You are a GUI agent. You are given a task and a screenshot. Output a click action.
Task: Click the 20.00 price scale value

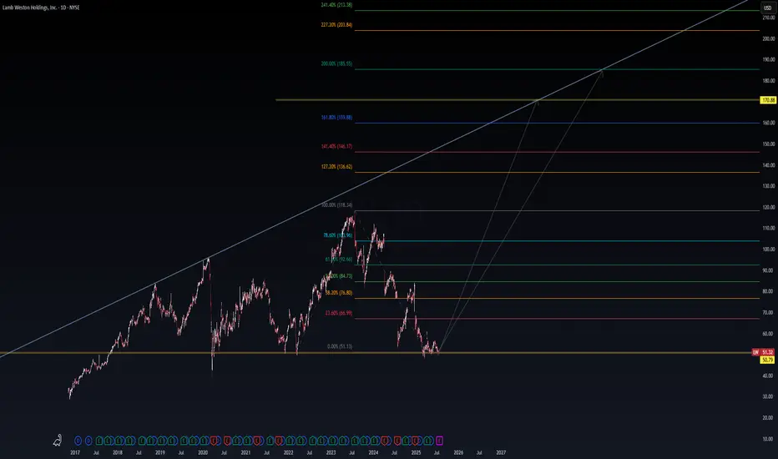(x=769, y=418)
